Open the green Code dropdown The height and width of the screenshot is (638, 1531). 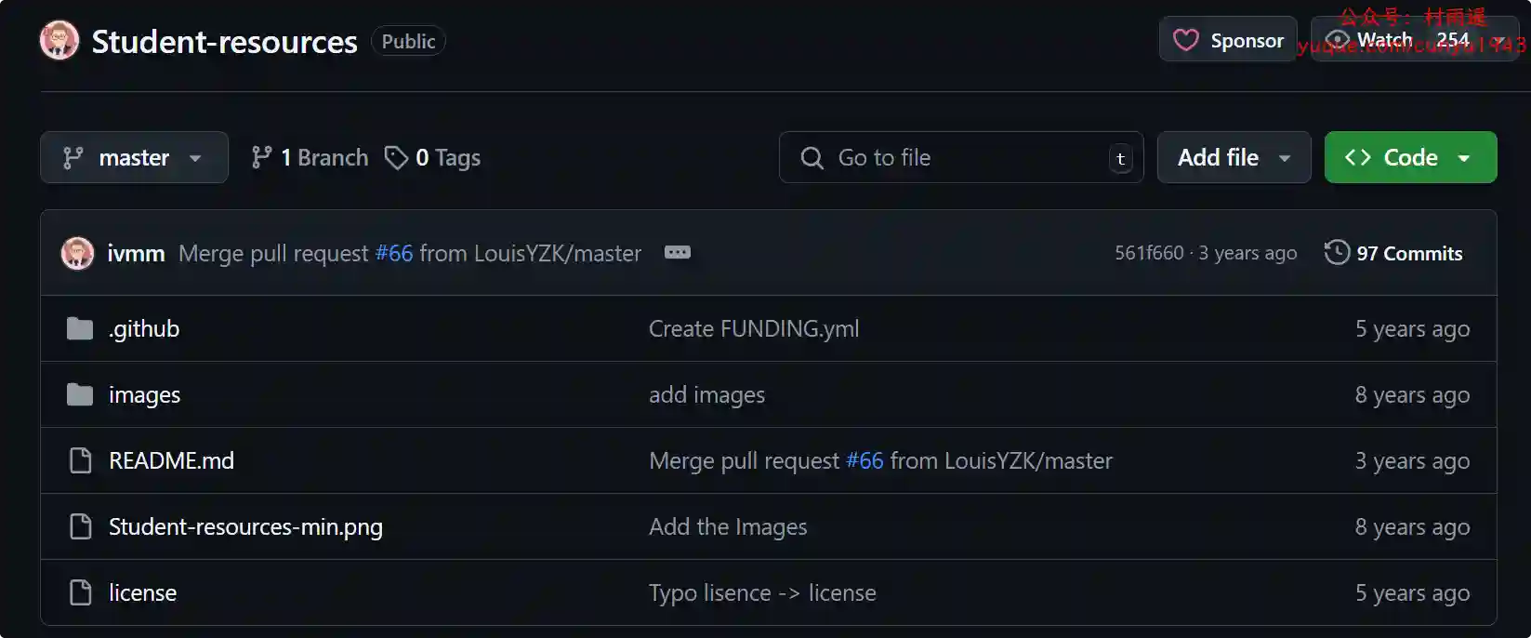pyautogui.click(x=1409, y=158)
